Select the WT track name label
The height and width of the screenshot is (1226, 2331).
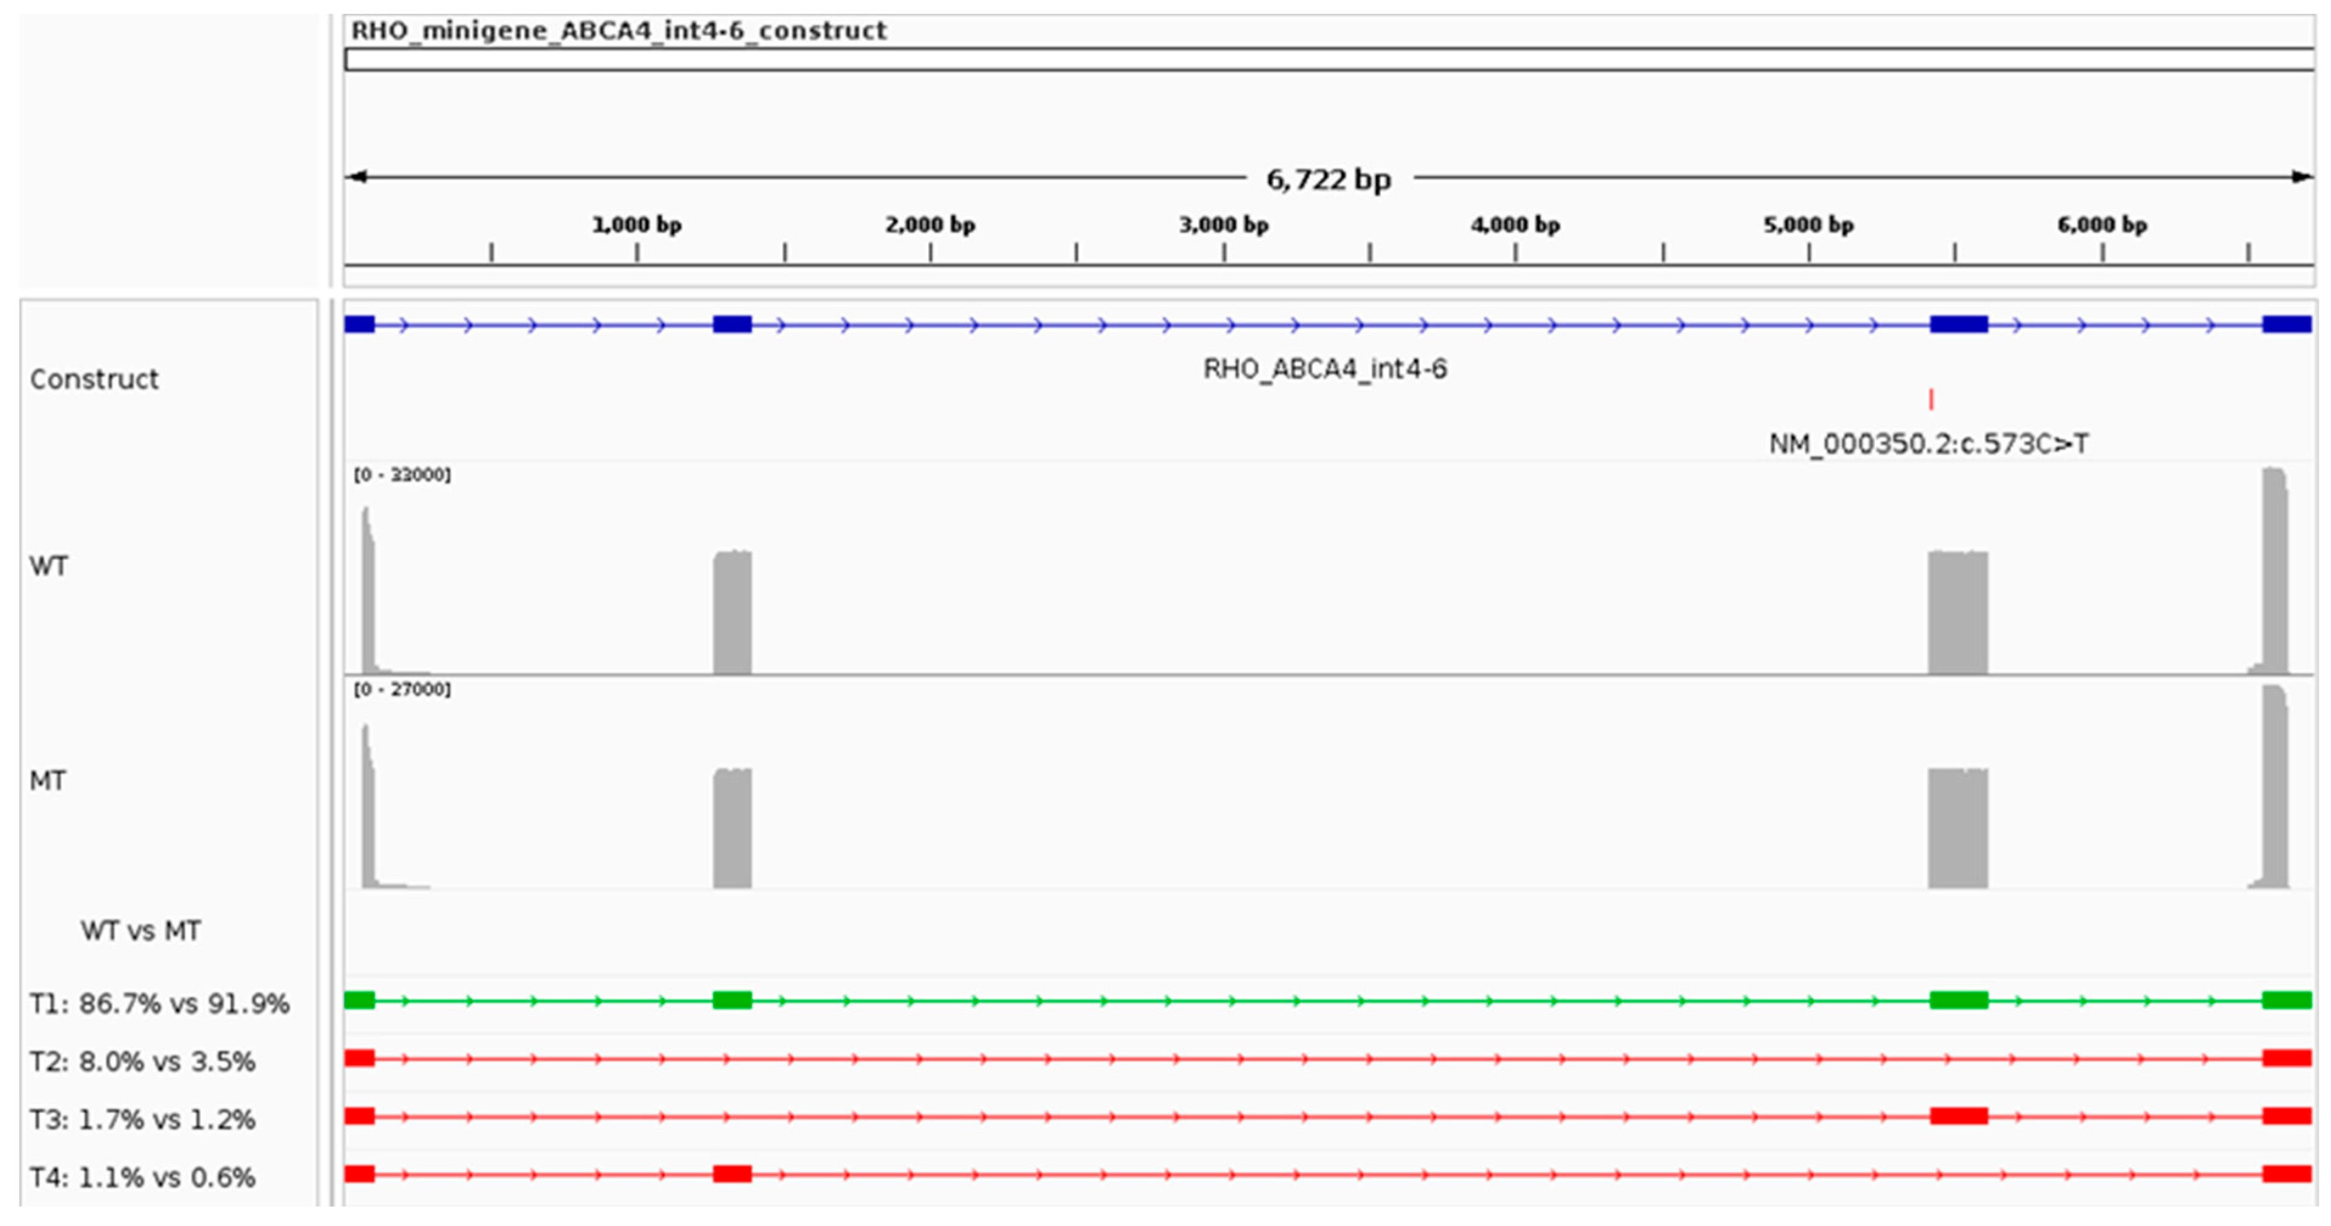49,566
